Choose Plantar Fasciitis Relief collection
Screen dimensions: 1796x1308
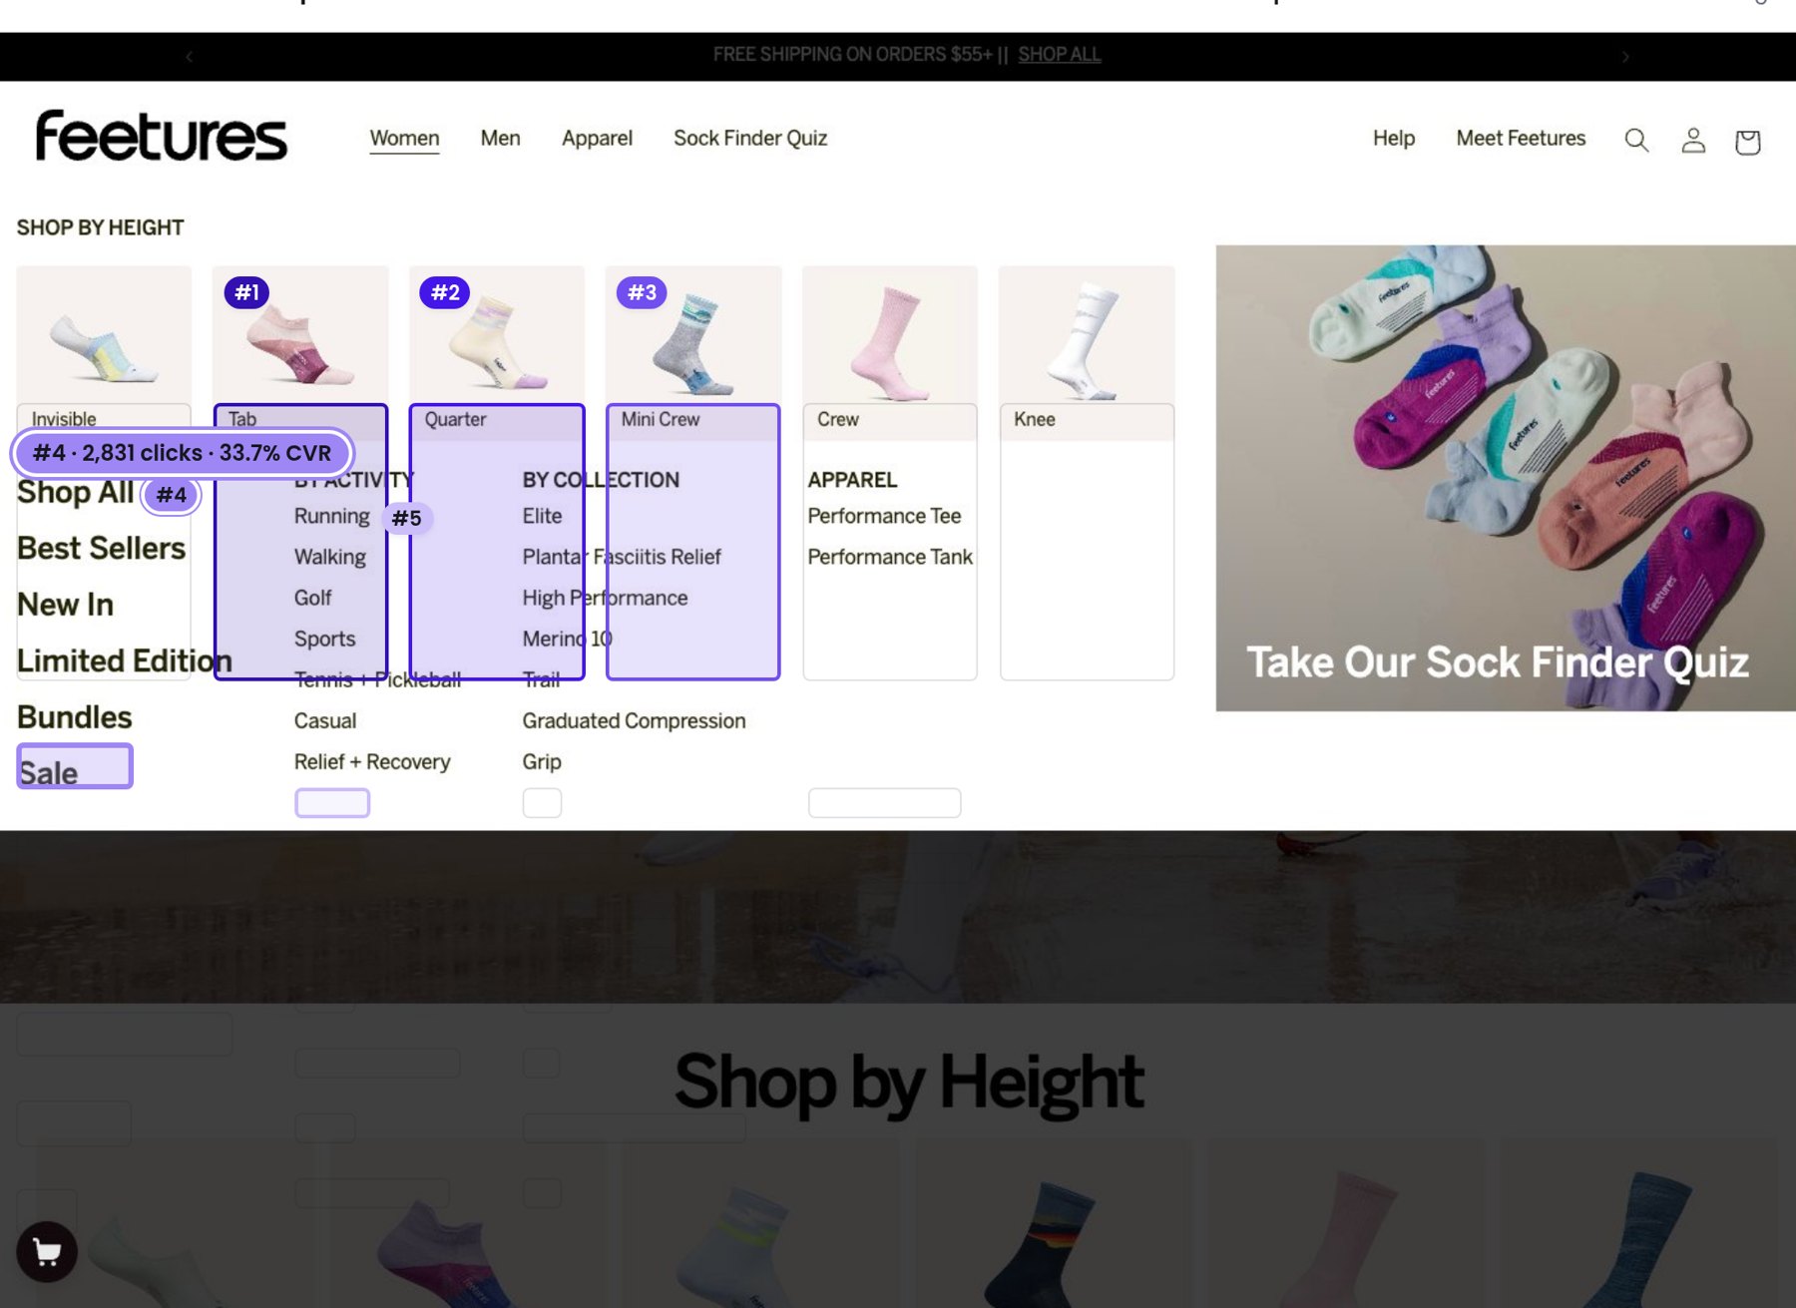[622, 557]
